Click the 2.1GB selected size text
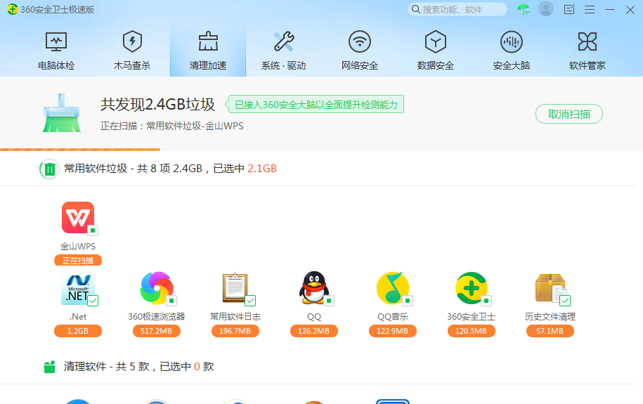The height and width of the screenshot is (404, 643). tap(262, 169)
